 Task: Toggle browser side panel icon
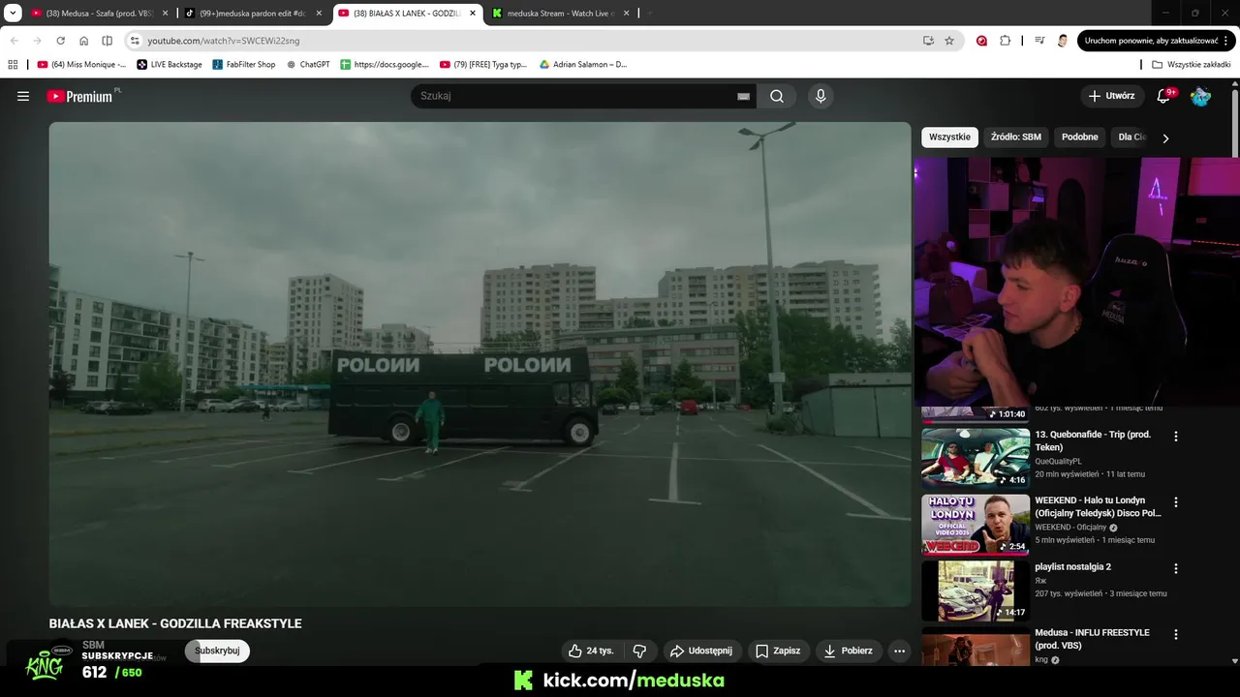point(107,41)
